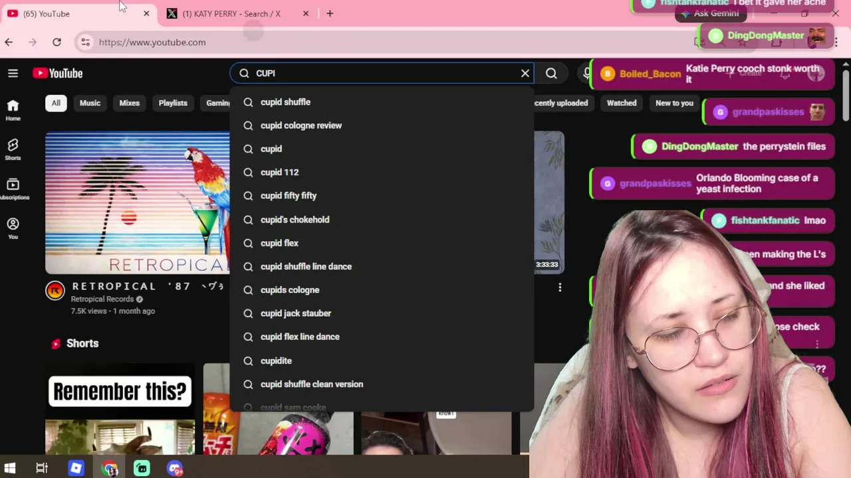Screen dimensions: 851x478
Task: Choose suggestion 'cupid flex line dance'
Action: click(x=382, y=337)
